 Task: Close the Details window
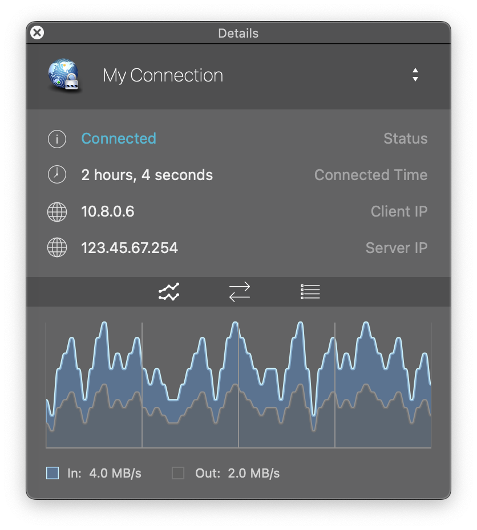(x=37, y=33)
